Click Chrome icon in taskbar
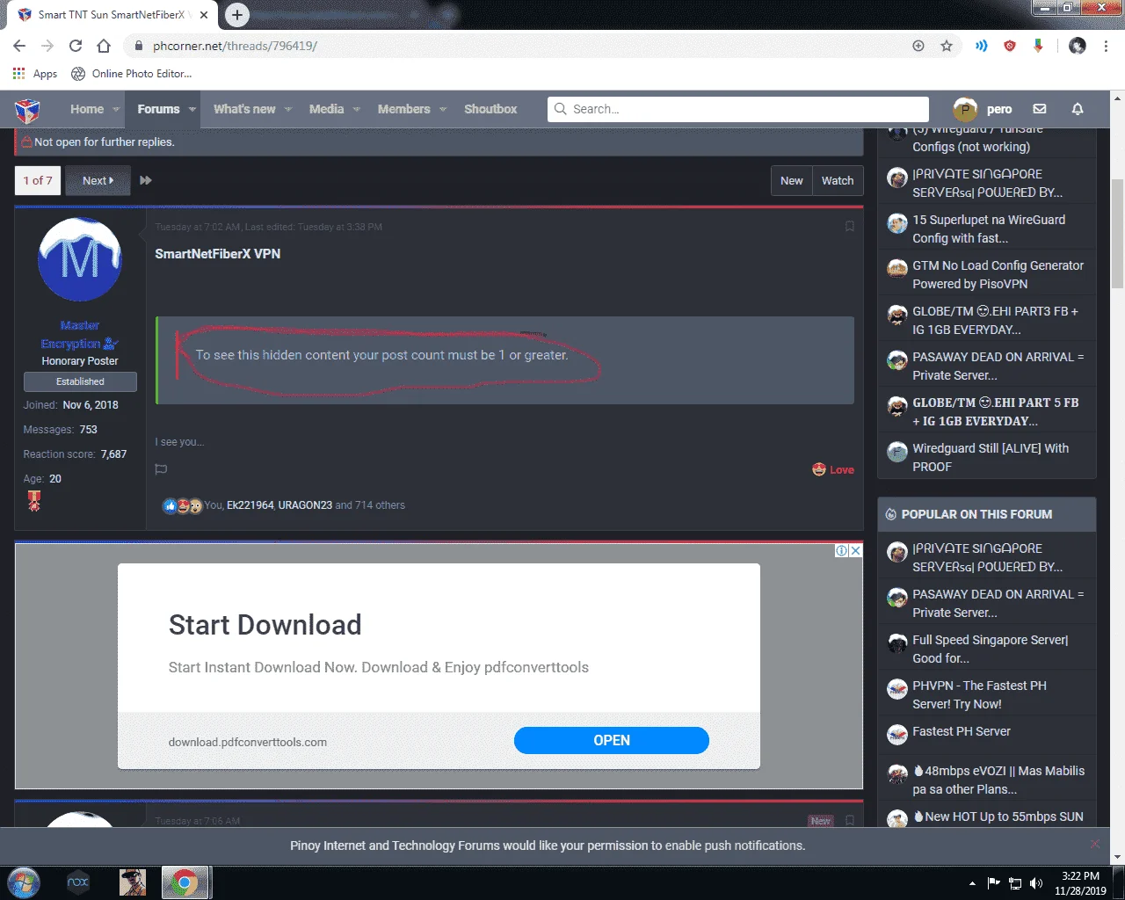 coord(185,882)
